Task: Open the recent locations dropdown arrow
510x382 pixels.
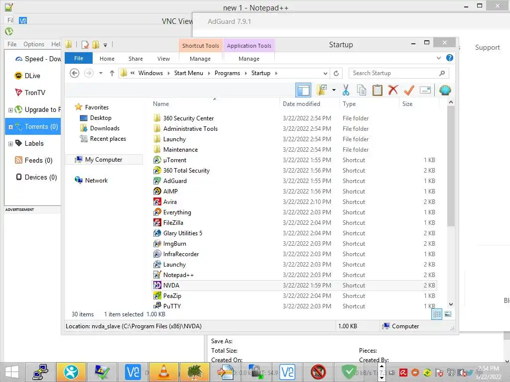Action: [x=101, y=73]
